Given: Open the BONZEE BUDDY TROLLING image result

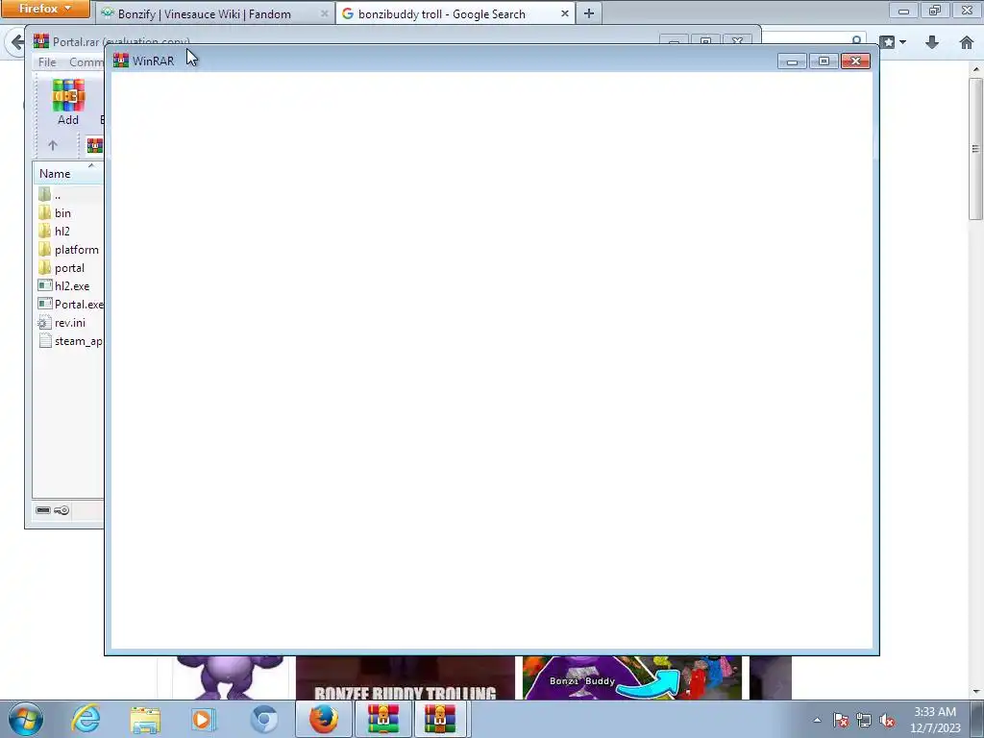Looking at the screenshot, I should [405, 677].
